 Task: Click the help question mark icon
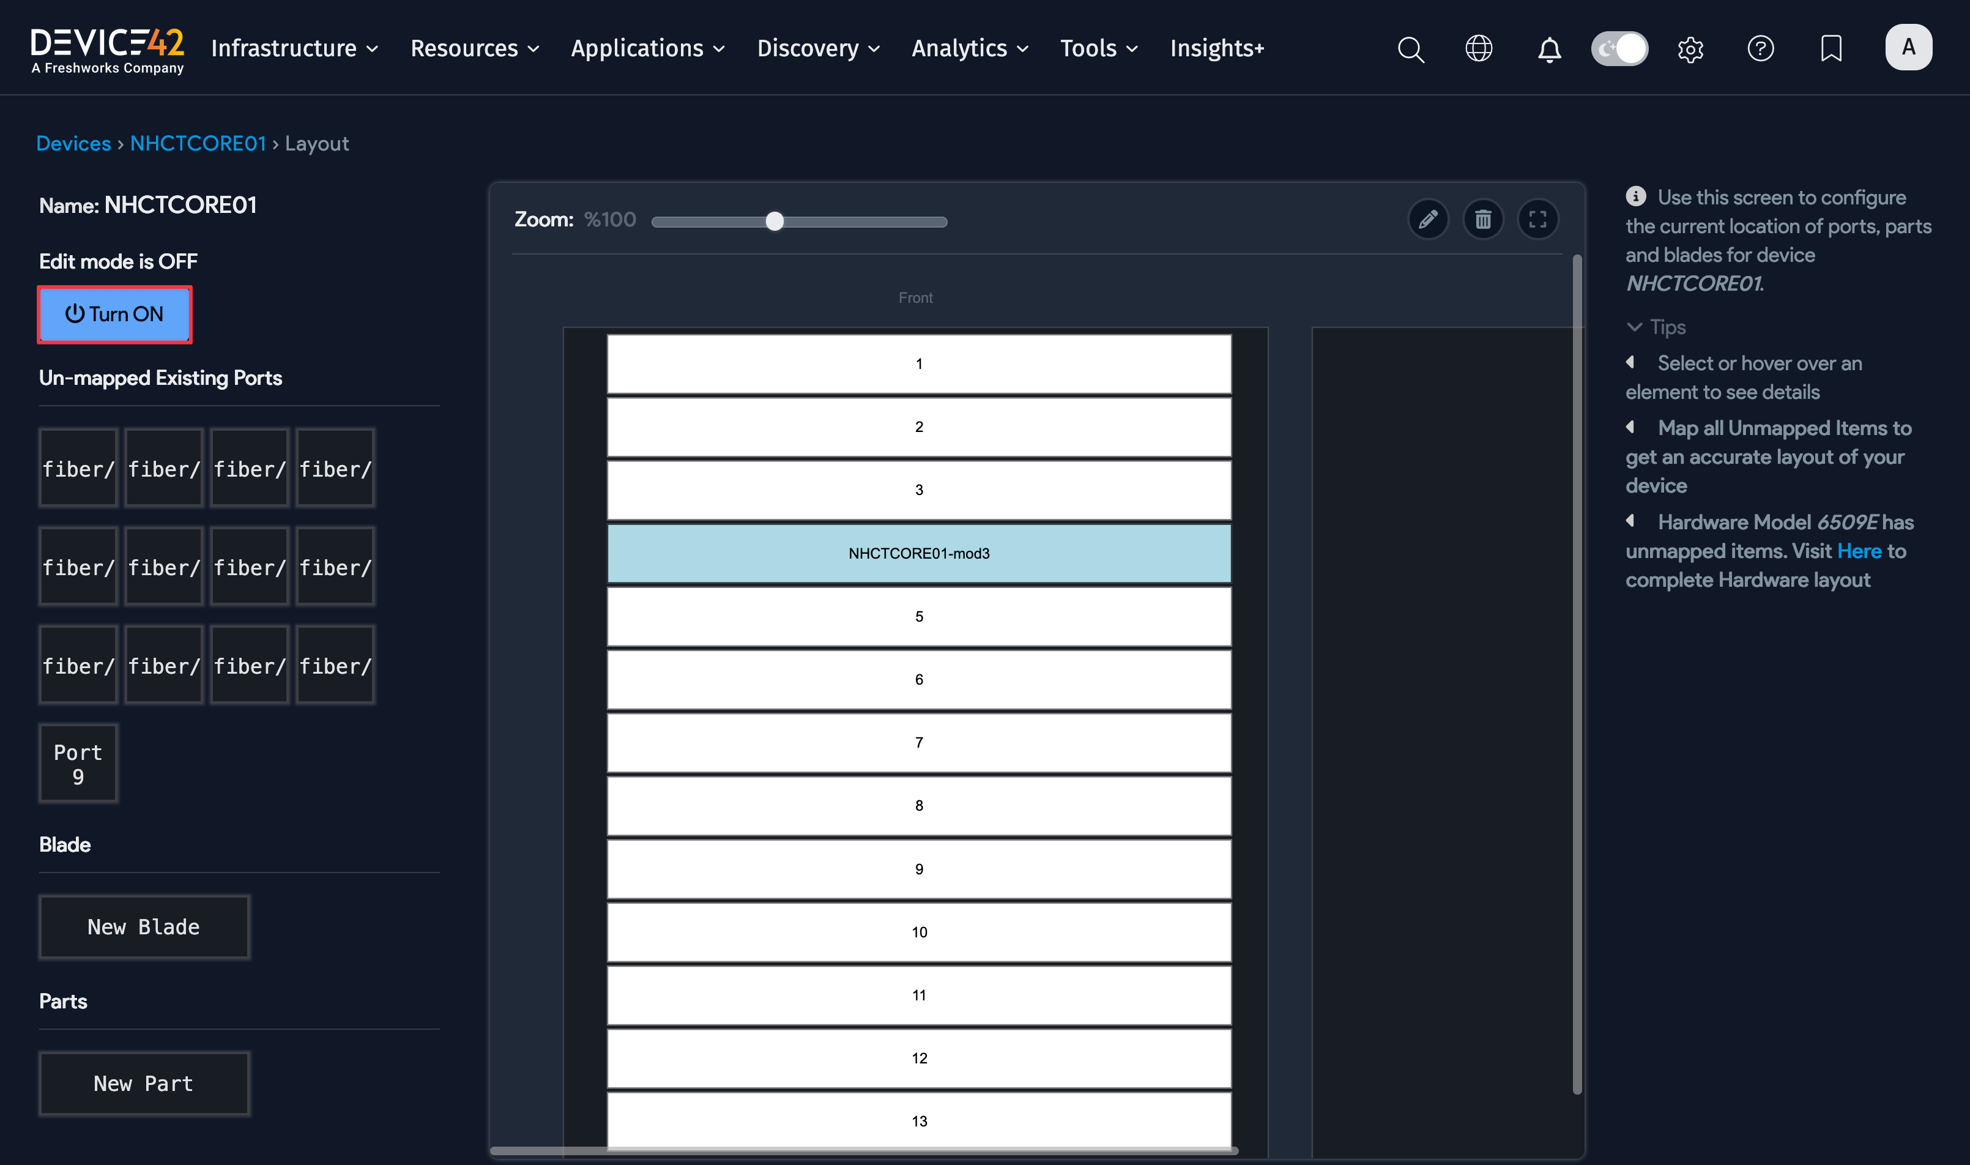point(1760,49)
